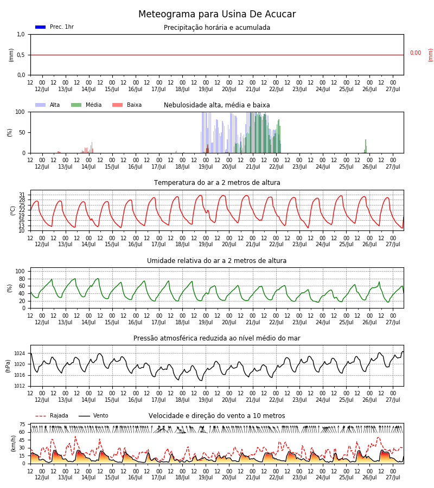
Task: Click the Vento black legend line
Action: click(x=84, y=416)
